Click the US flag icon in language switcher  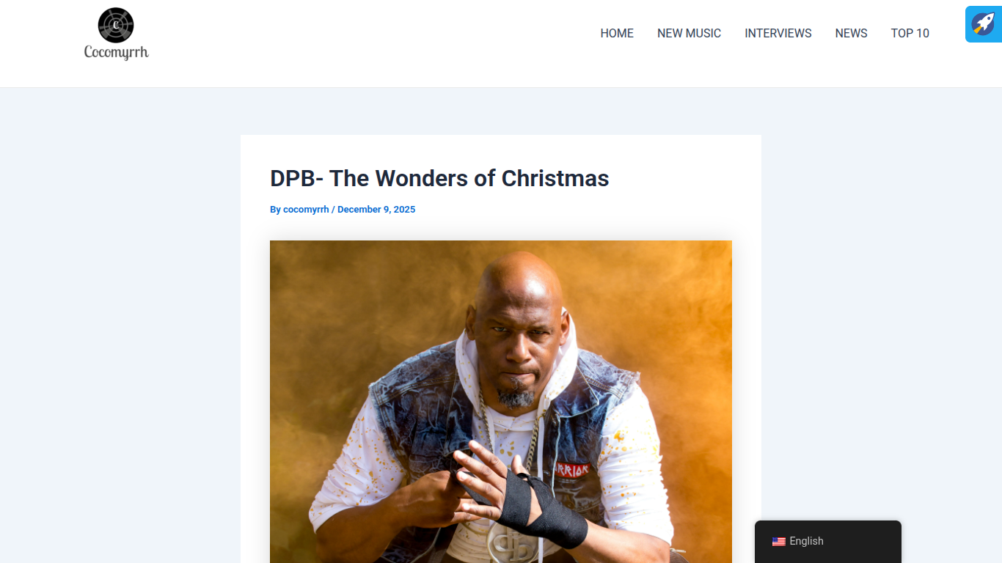[x=779, y=542]
